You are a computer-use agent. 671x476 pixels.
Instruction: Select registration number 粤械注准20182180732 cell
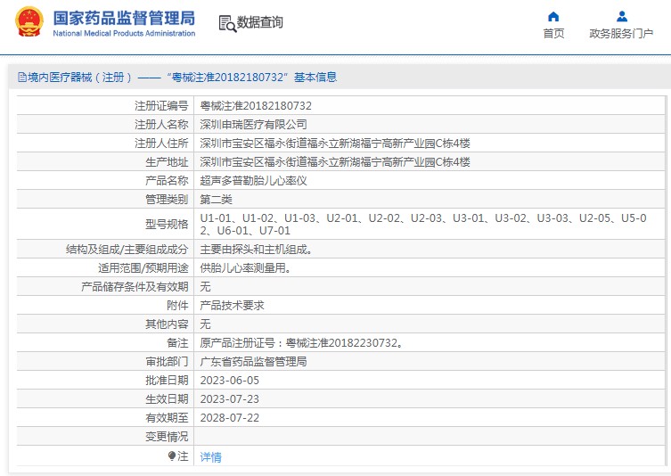(256, 106)
